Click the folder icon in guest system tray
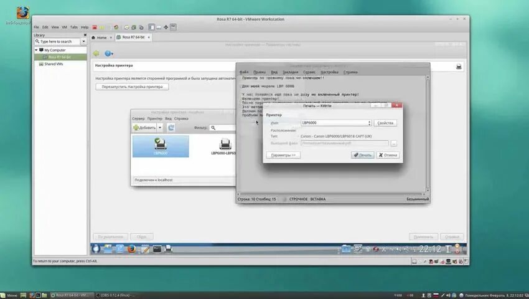The image size is (529, 299). pos(346,249)
